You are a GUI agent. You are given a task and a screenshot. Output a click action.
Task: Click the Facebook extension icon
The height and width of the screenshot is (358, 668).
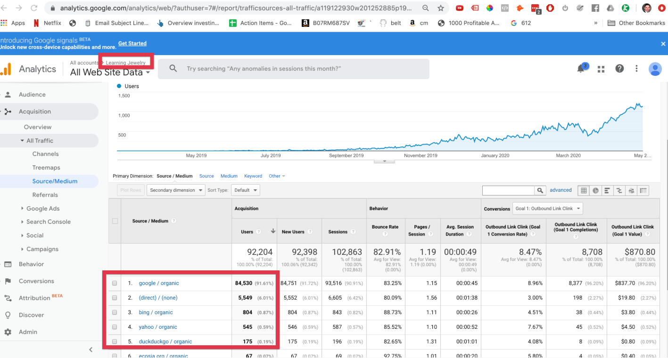click(x=595, y=8)
